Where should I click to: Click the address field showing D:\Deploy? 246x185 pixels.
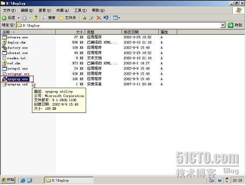[119, 26]
